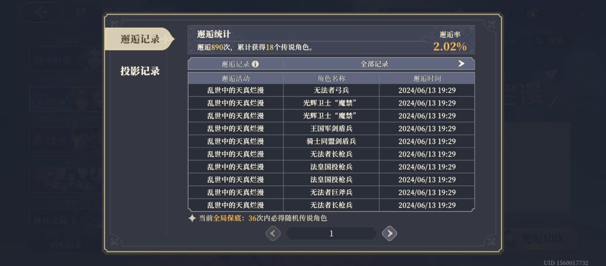Select the 无法者弓兵 record row

331,90
